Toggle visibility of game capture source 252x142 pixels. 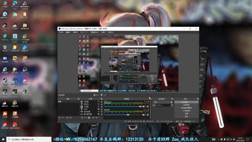[x=99, y=112]
